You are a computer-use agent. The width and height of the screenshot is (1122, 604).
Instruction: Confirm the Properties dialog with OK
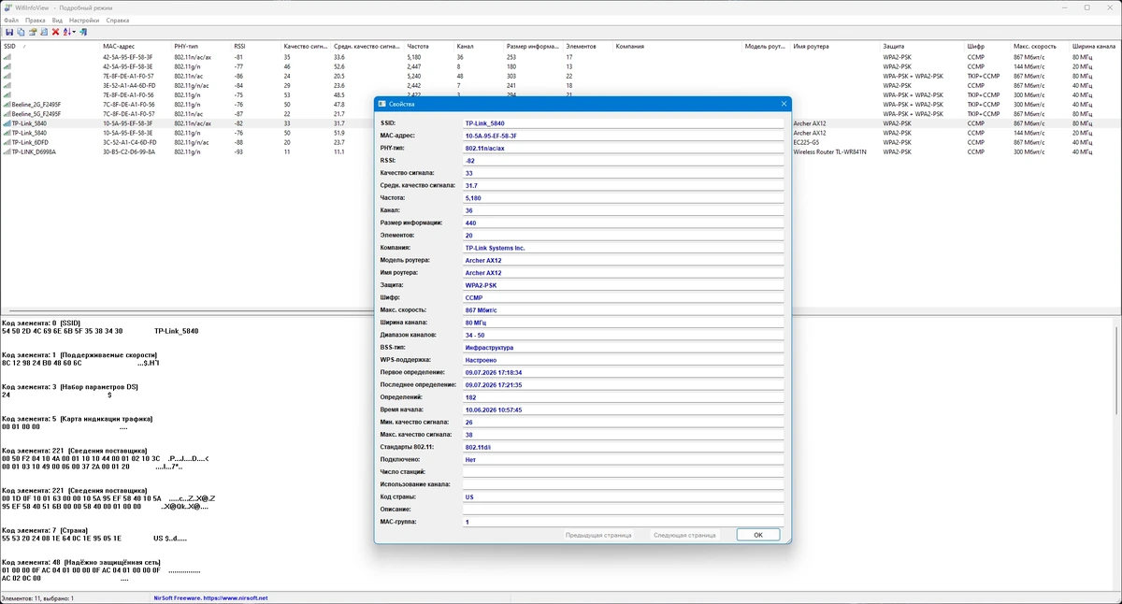[758, 535]
